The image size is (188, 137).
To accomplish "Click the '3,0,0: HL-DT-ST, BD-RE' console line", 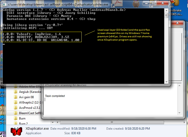I will [x=41, y=40].
